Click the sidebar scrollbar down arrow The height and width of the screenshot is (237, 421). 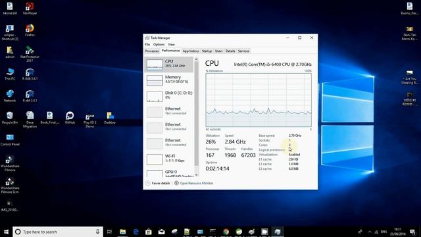coord(196,175)
